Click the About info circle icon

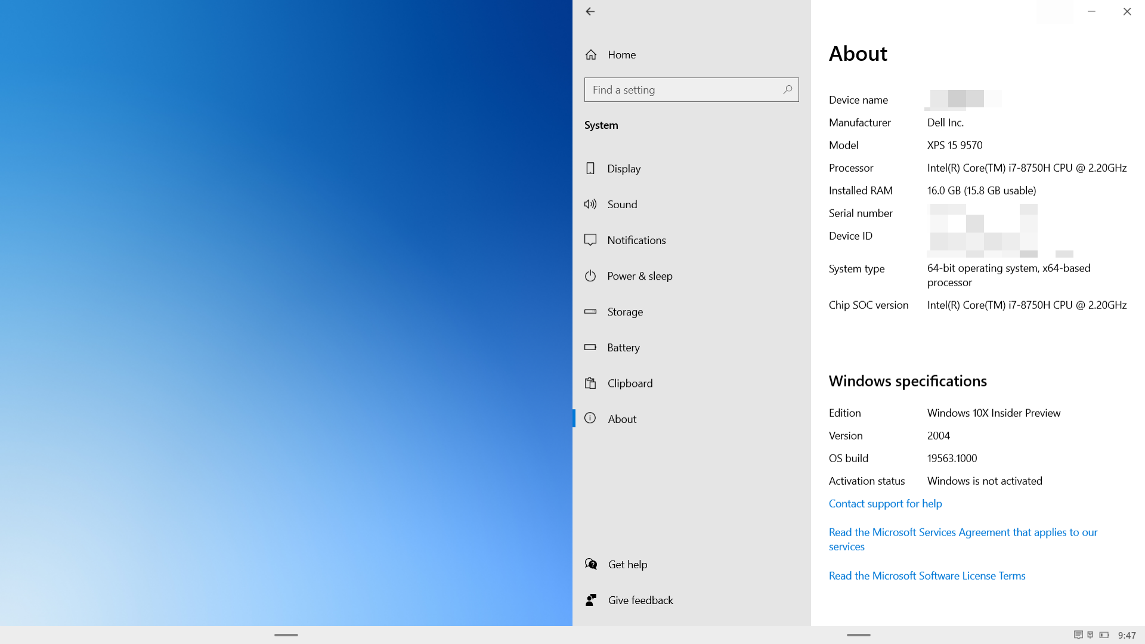point(590,418)
